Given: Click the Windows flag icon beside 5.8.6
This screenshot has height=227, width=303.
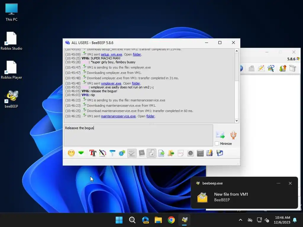Looking at the screenshot, I should pos(298,59).
